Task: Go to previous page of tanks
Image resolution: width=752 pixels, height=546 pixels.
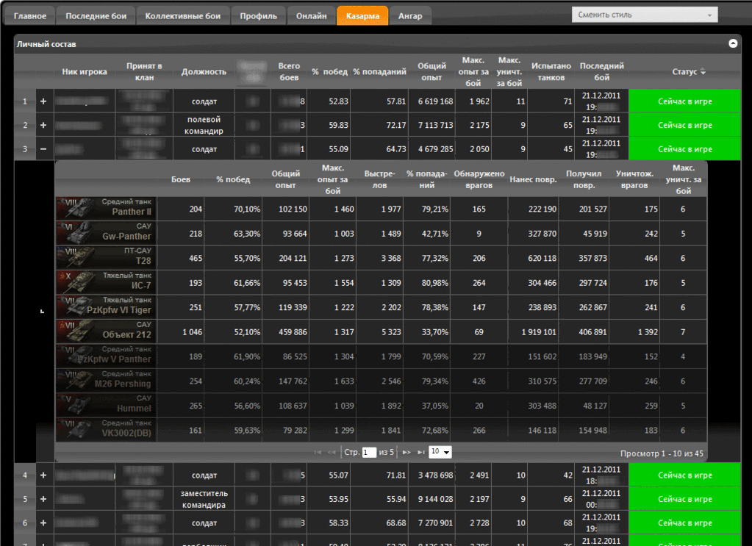Action: pyautogui.click(x=332, y=452)
